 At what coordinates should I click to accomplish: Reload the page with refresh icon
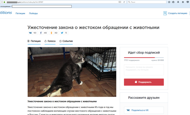click(x=124, y=2)
